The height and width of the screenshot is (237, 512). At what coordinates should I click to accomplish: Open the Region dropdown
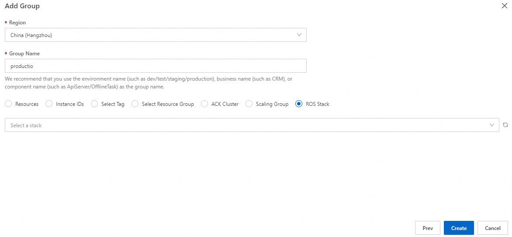156,35
